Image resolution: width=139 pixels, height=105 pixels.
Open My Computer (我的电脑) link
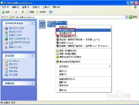click(13, 71)
